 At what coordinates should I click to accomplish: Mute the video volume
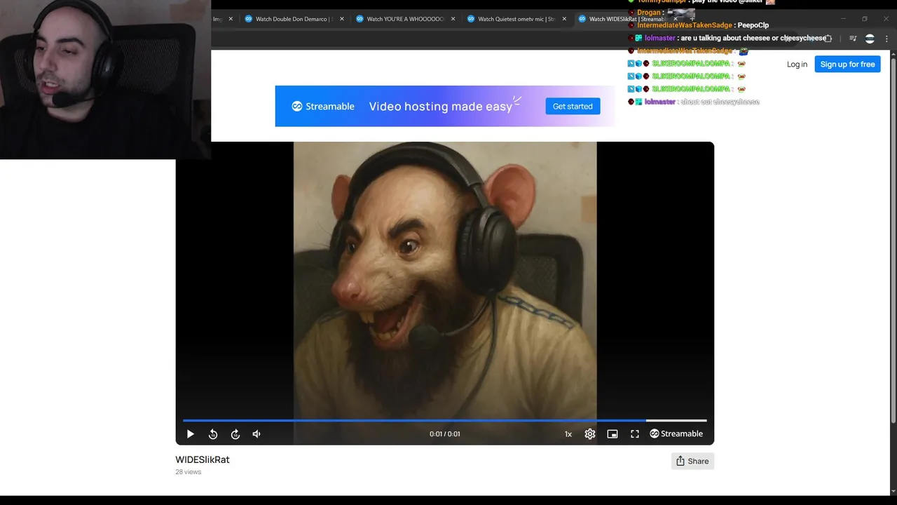(x=256, y=434)
